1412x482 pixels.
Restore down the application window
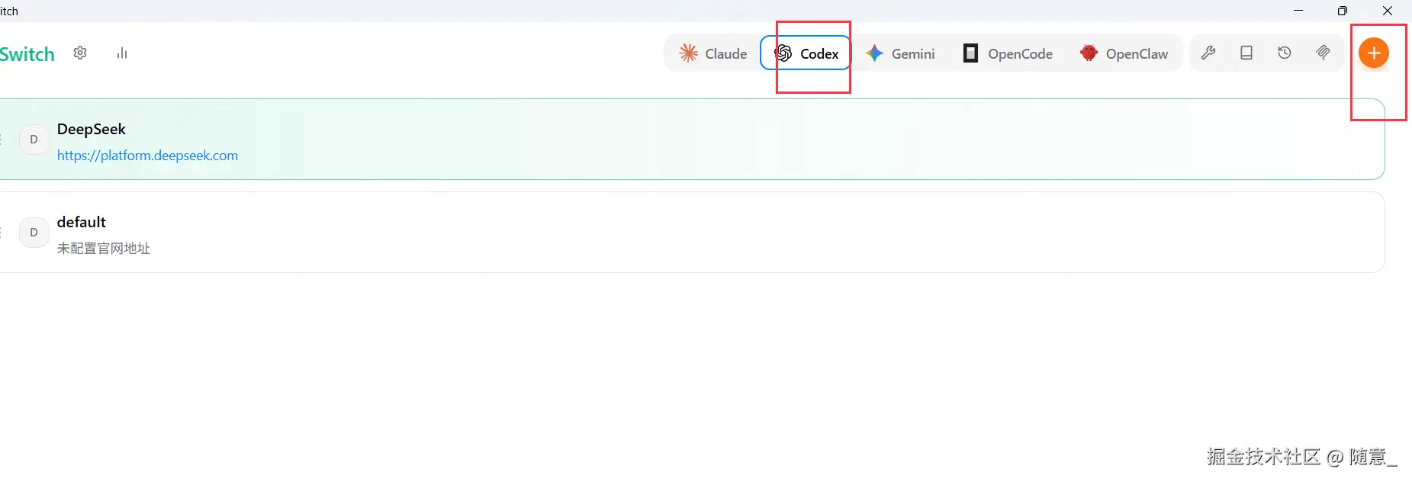click(x=1343, y=11)
